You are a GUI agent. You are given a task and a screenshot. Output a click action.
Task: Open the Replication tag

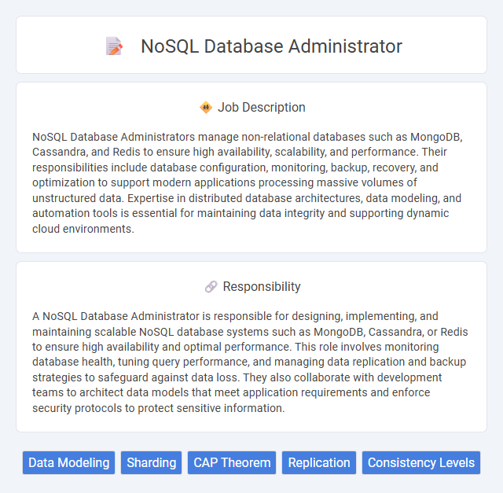click(x=319, y=463)
